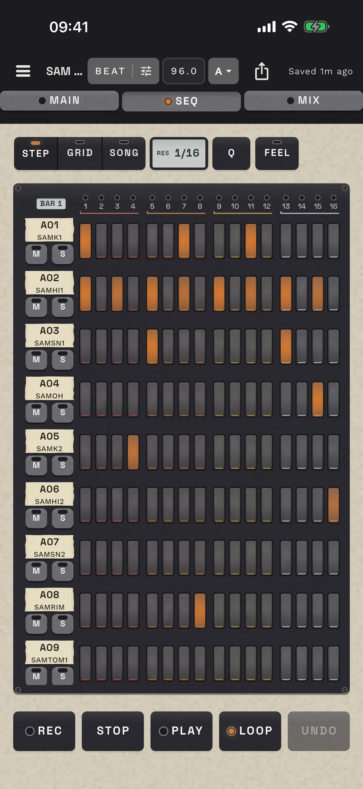Select step 1 column header marker
The width and height of the screenshot is (363, 789).
[86, 202]
